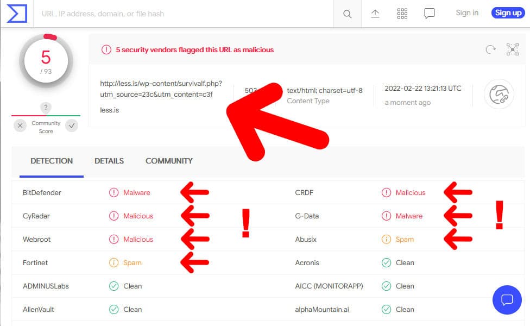Viewport: 530px width, 326px height.
Task: Click the Spam verdict text for Fortinet
Action: coord(132,263)
